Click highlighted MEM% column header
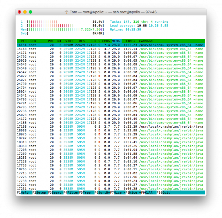This screenshot has height=218, width=222. (x=117, y=41)
